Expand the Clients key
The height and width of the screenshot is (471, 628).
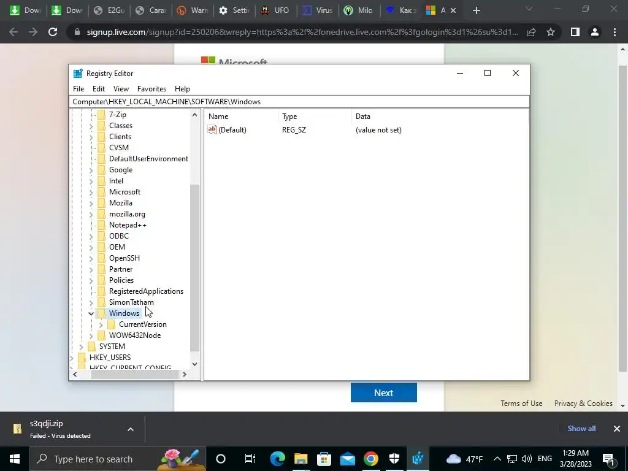[91, 137]
